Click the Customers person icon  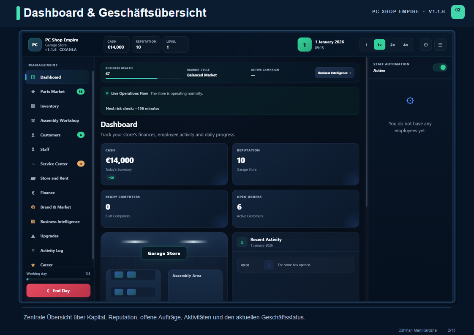click(x=33, y=135)
